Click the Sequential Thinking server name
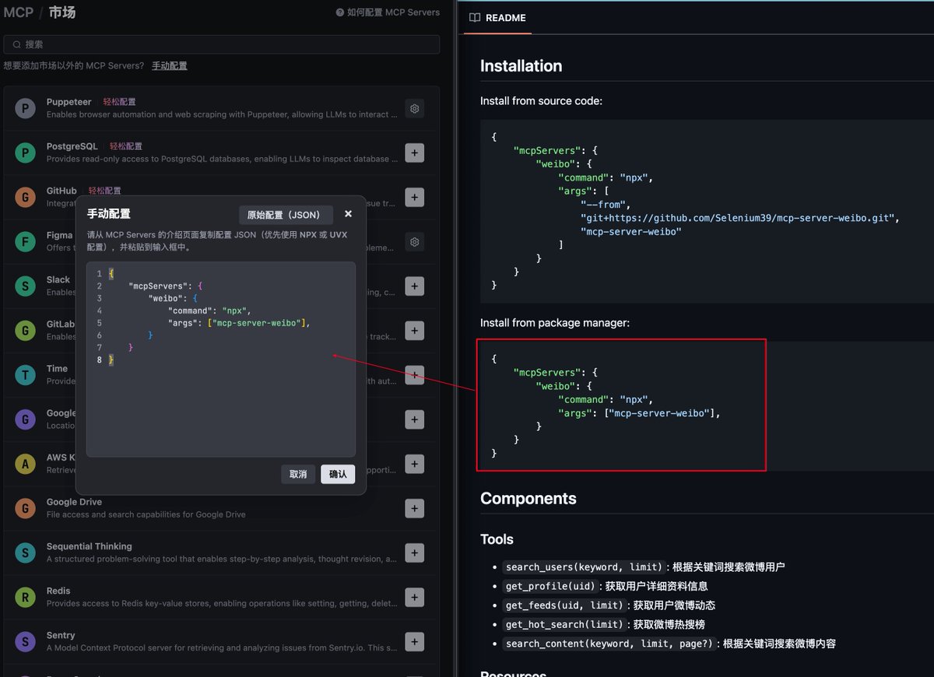The image size is (934, 677). (x=89, y=546)
